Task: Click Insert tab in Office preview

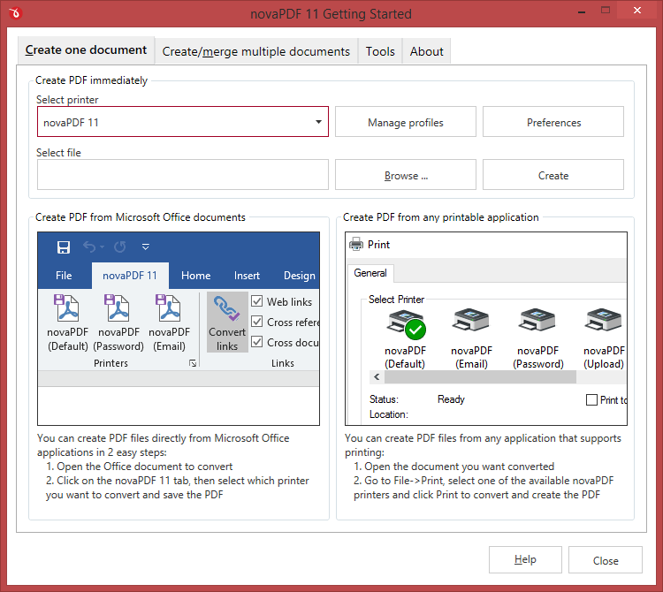Action: point(247,276)
